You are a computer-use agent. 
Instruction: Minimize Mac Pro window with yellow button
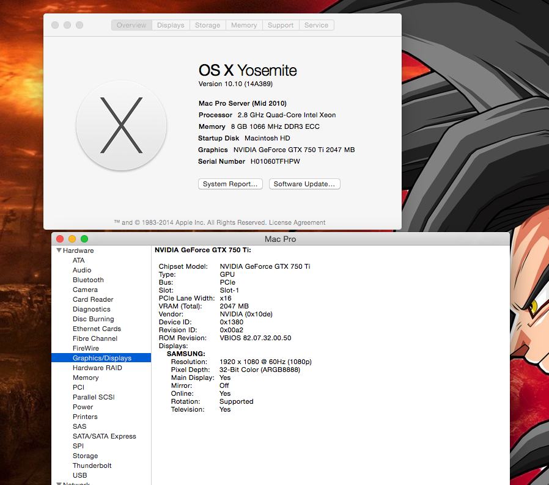pos(72,239)
